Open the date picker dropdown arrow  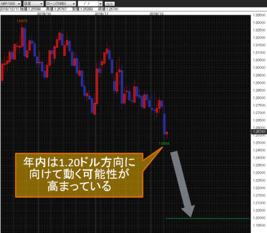click(100, 4)
